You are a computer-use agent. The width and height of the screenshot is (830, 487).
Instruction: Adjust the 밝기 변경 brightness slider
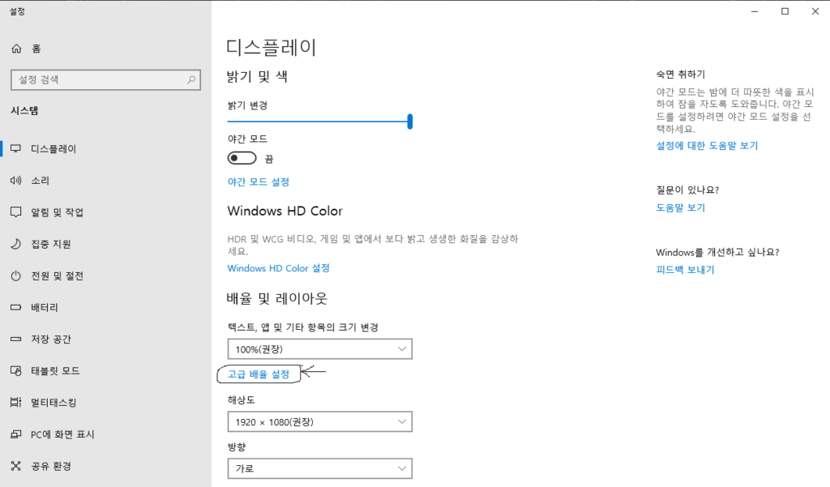pyautogui.click(x=410, y=121)
